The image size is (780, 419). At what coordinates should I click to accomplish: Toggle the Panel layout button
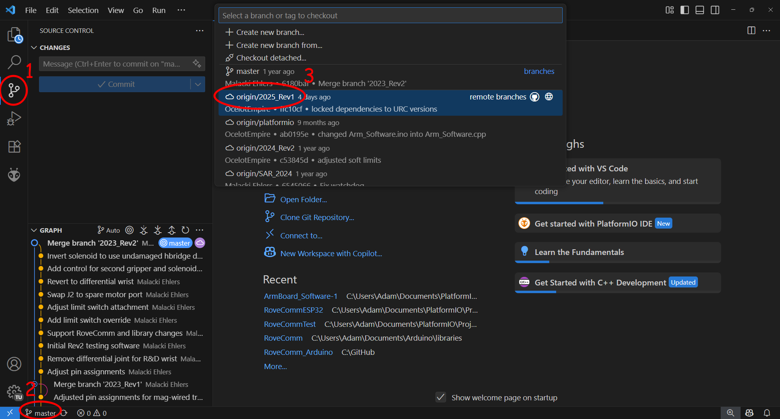coord(700,10)
